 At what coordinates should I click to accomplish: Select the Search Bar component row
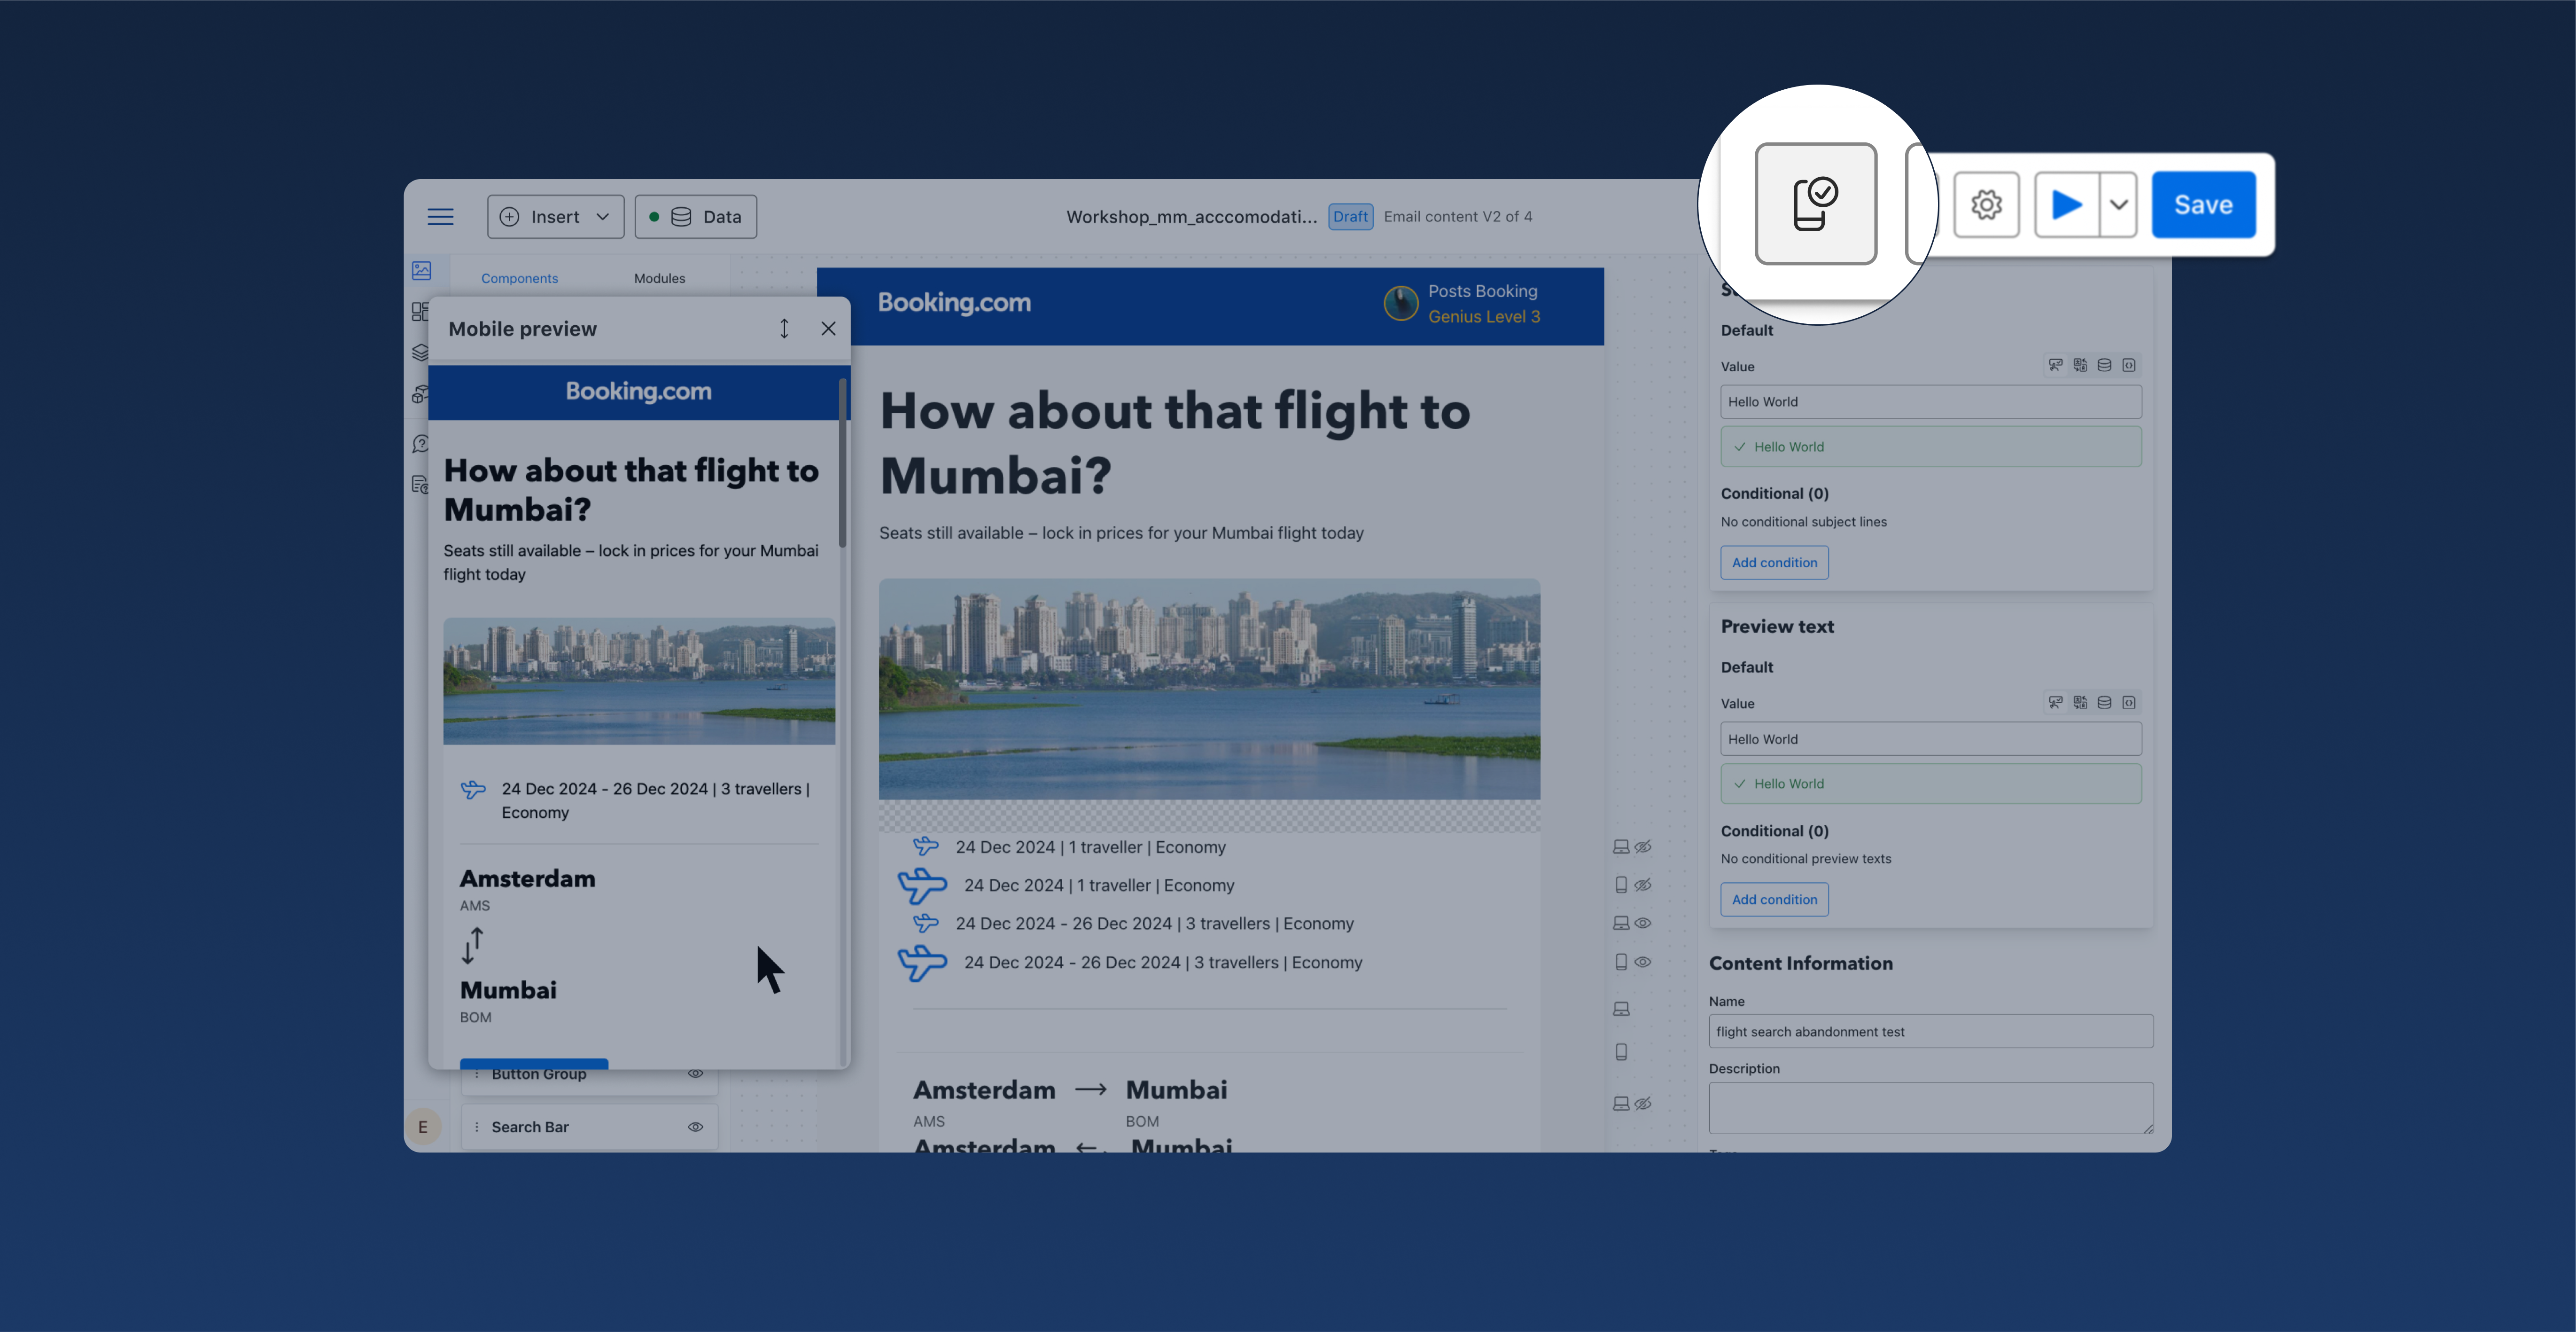click(x=589, y=1127)
